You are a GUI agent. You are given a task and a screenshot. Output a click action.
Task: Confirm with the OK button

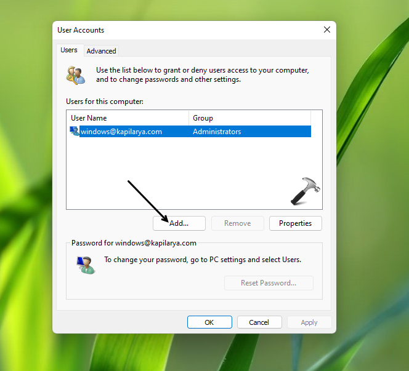(209, 322)
